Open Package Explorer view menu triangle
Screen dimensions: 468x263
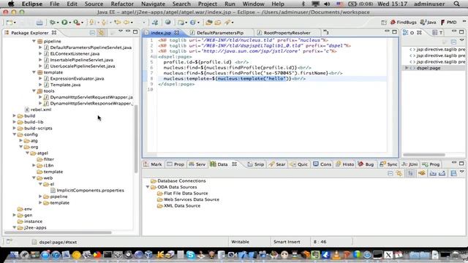(121, 31)
